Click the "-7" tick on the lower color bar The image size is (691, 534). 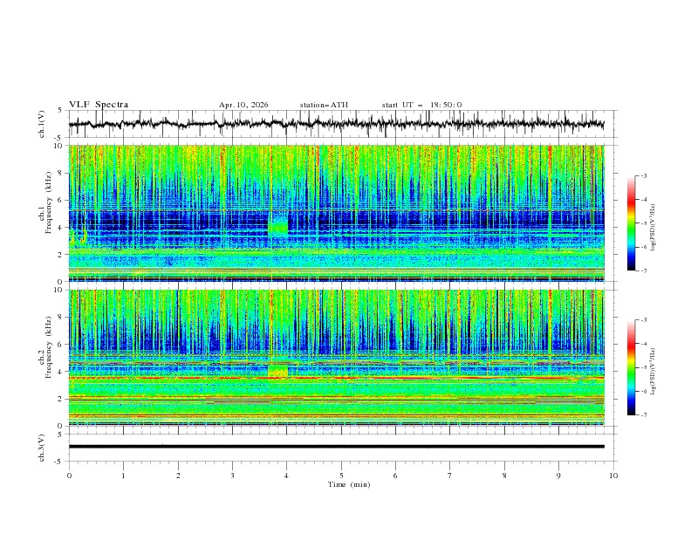pyautogui.click(x=643, y=414)
